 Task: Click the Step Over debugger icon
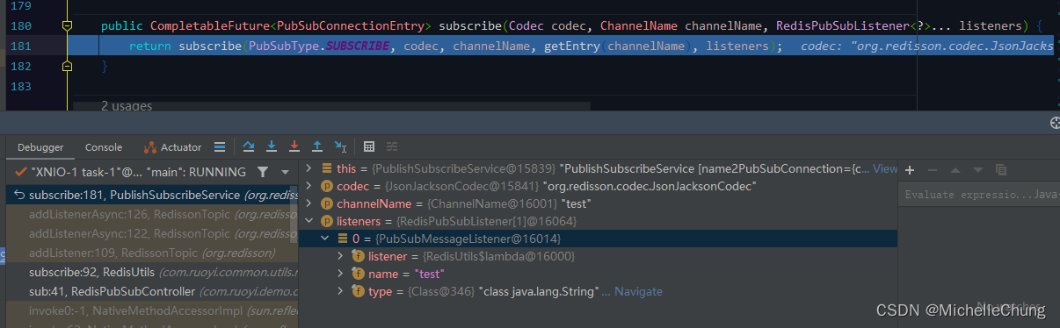[x=249, y=146]
